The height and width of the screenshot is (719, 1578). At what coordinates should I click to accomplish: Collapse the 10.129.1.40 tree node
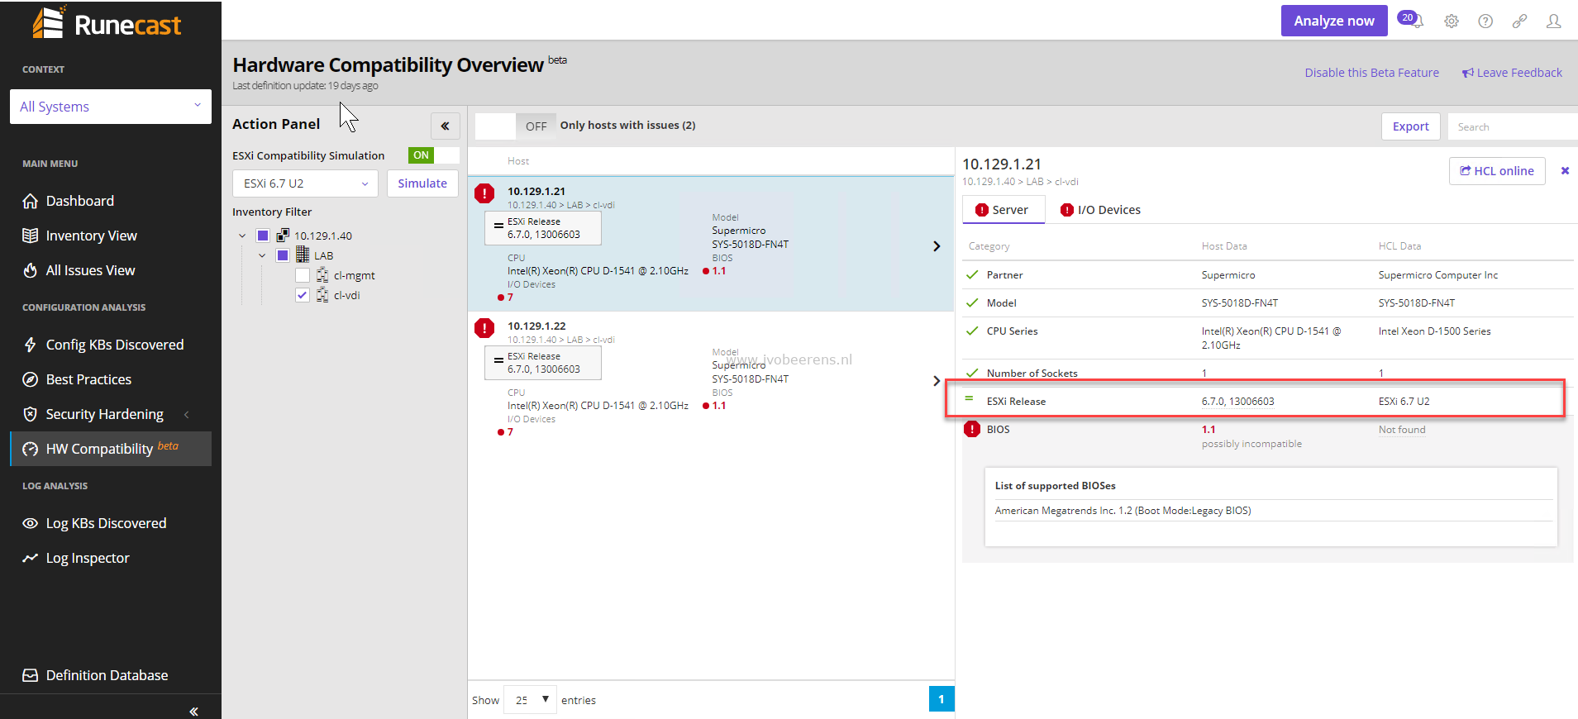(x=242, y=236)
